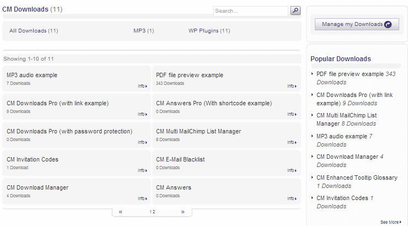Jump to page 2 of downloads
The image size is (408, 226).
(x=154, y=212)
